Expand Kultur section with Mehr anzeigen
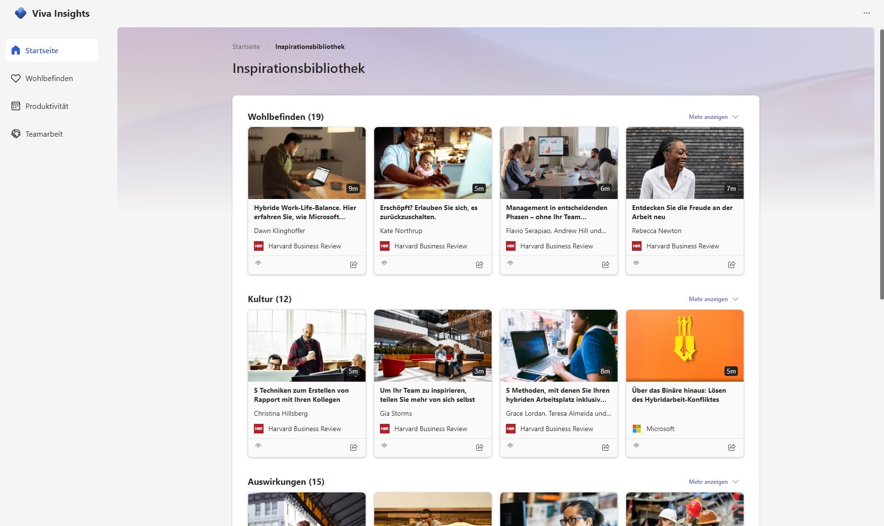Viewport: 884px width, 526px height. (x=713, y=299)
